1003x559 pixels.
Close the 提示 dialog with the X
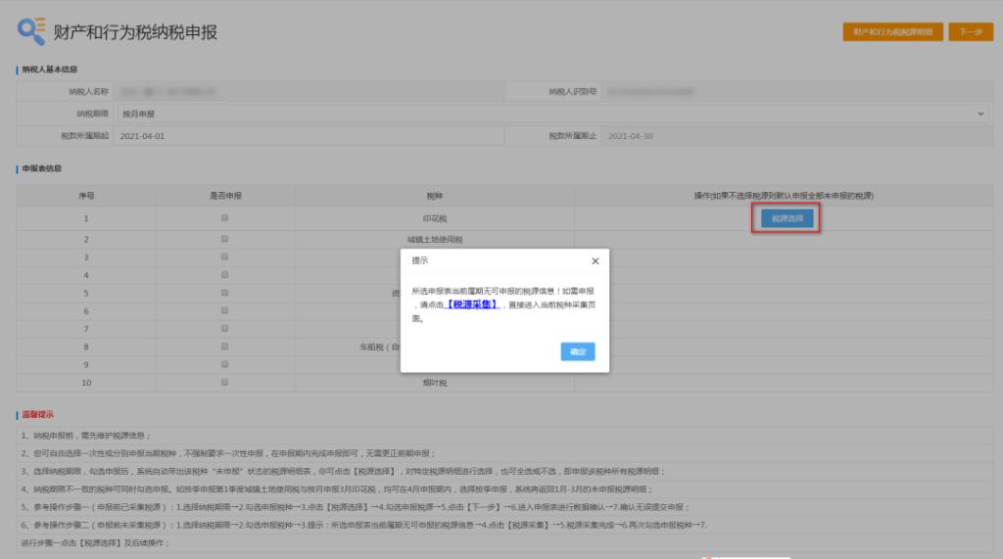(x=595, y=261)
